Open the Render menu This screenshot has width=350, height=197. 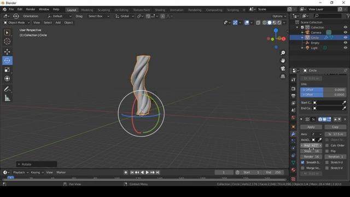[x=31, y=9]
